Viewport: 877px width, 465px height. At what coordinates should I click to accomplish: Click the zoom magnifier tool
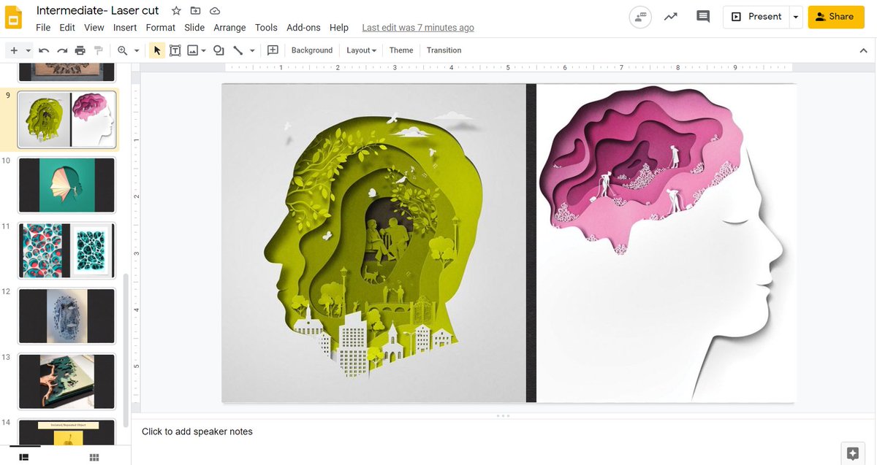(122, 50)
